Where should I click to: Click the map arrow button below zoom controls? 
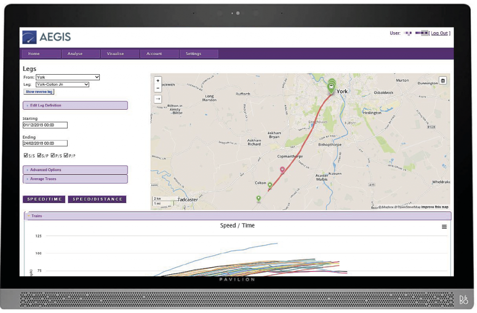(x=158, y=99)
